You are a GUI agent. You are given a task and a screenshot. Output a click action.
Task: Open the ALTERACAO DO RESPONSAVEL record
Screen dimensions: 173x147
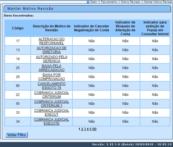(51, 41)
